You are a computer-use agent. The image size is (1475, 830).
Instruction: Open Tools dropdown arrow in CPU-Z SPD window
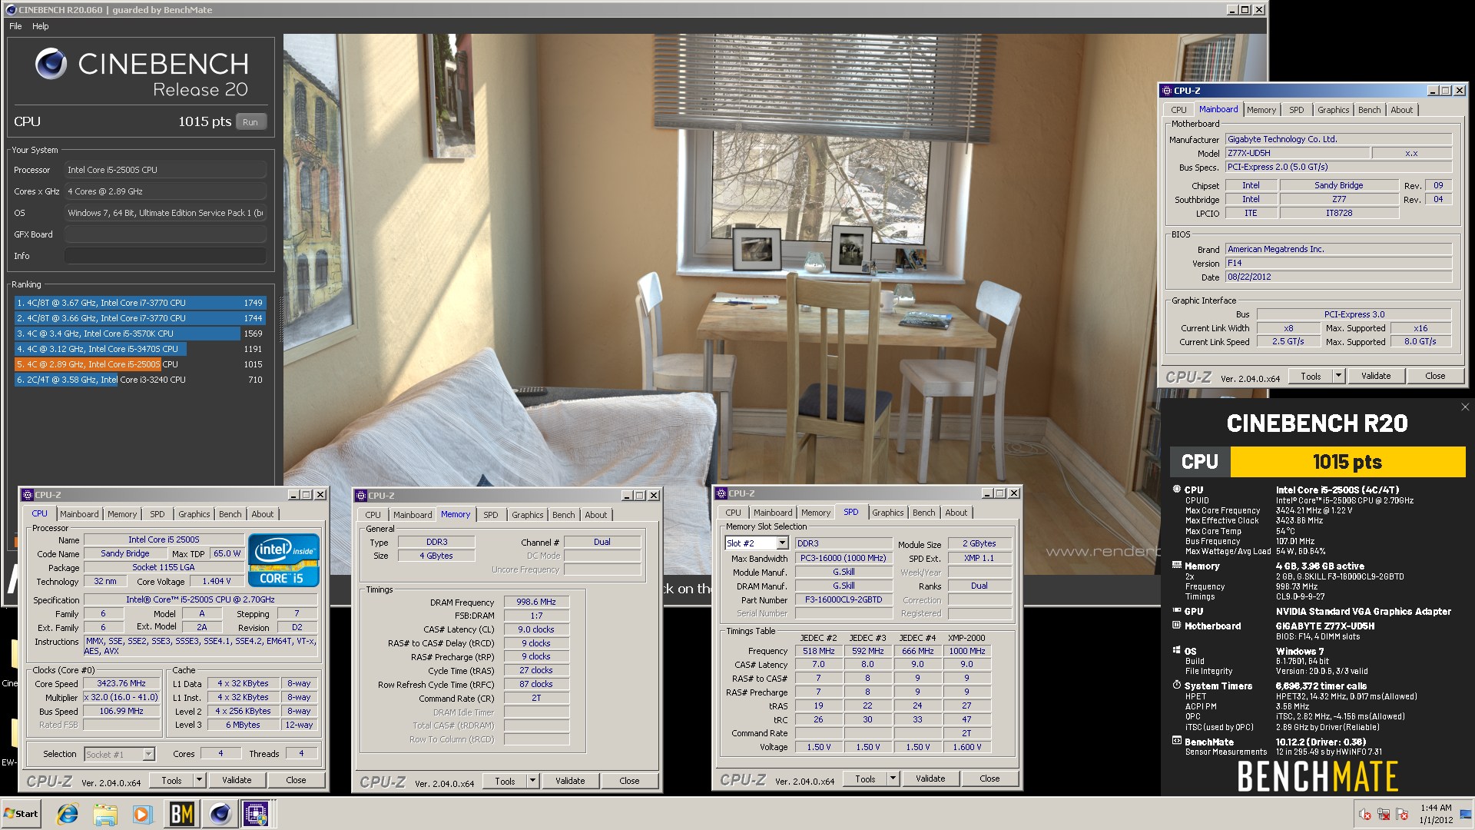(x=893, y=779)
